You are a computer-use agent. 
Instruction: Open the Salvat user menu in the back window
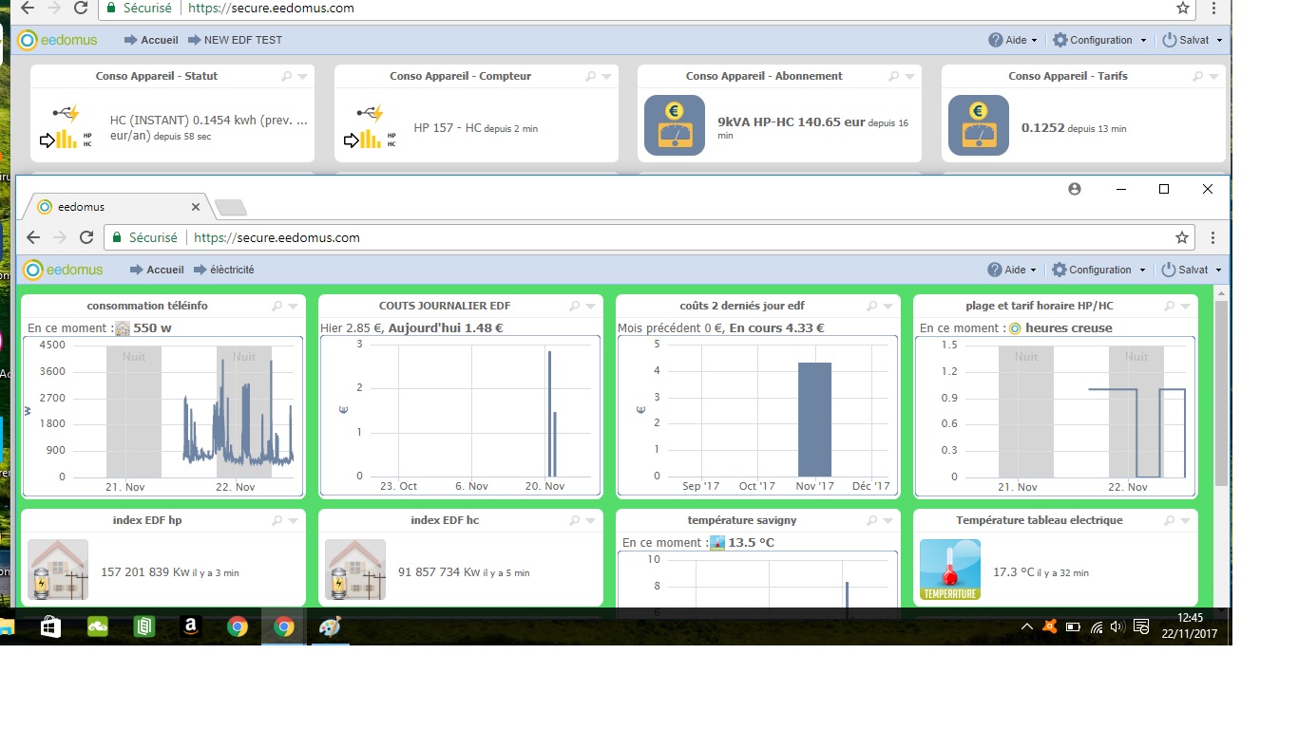(x=1192, y=40)
